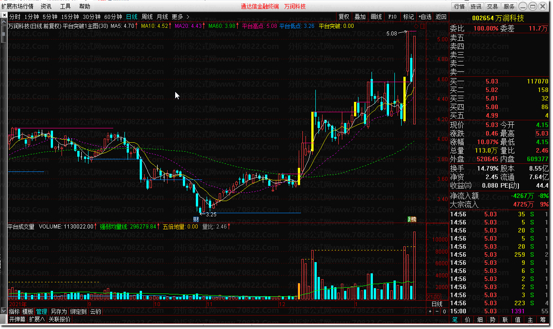Screen dimensions: 553x329
Task: Open the 画线 drawing tool
Action: [376, 17]
